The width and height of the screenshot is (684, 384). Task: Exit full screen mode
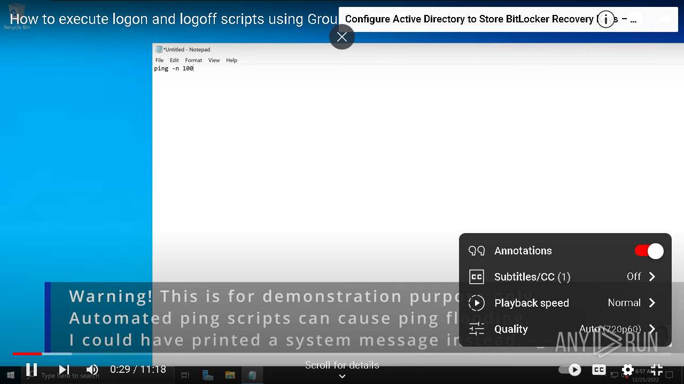(656, 369)
